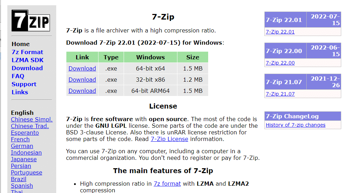Download the 32-bit x86 .exe installer
This screenshot has height=193, width=351.
82,80
